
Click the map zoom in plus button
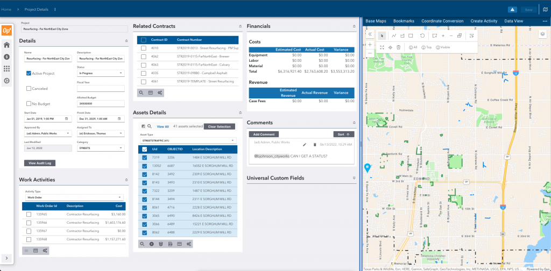pyautogui.click(x=370, y=45)
